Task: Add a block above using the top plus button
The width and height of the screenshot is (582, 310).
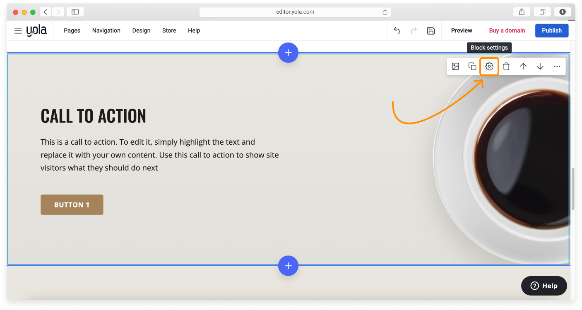Action: [288, 53]
